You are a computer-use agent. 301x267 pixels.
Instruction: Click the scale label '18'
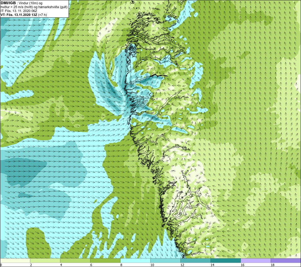coord(272,265)
